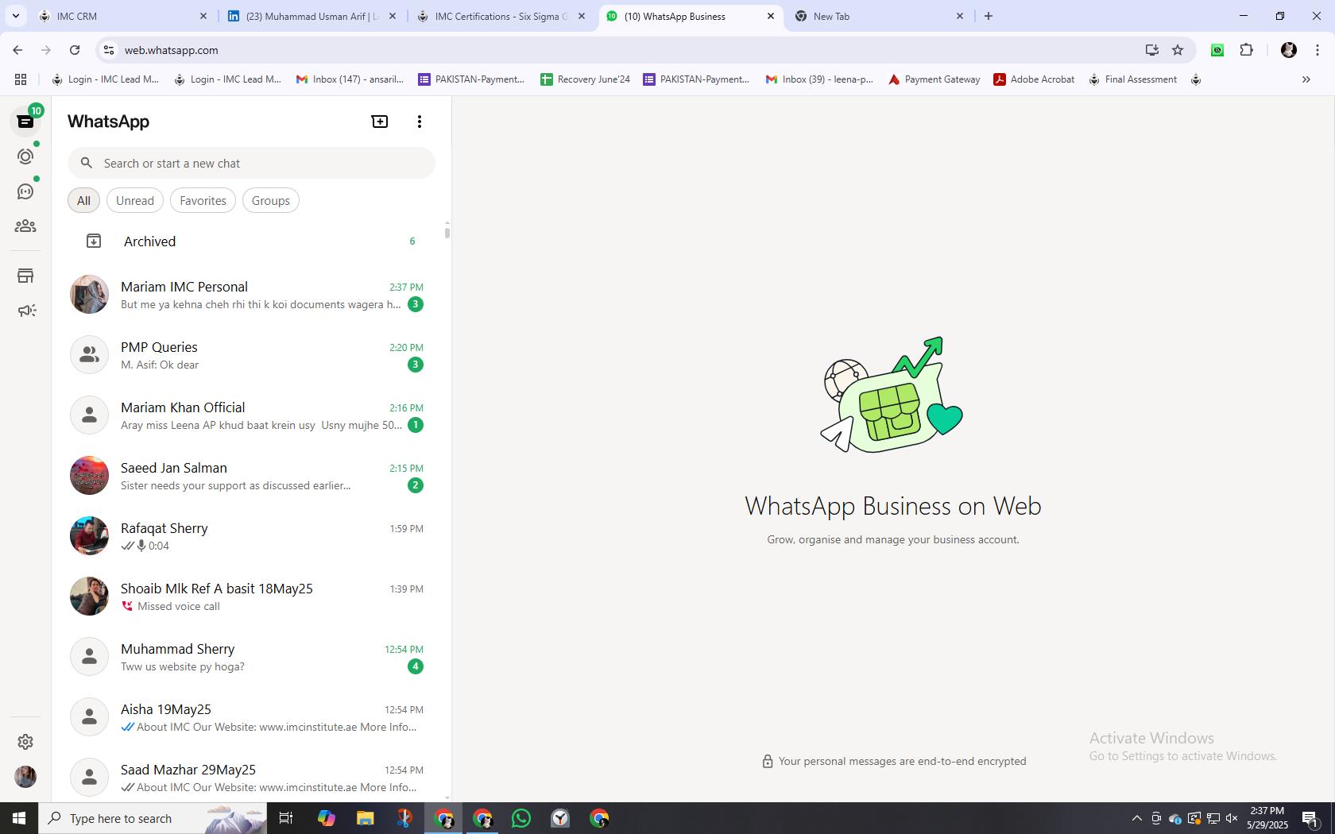Open Windows Start menu
Viewport: 1335px width, 834px height.
[19, 818]
